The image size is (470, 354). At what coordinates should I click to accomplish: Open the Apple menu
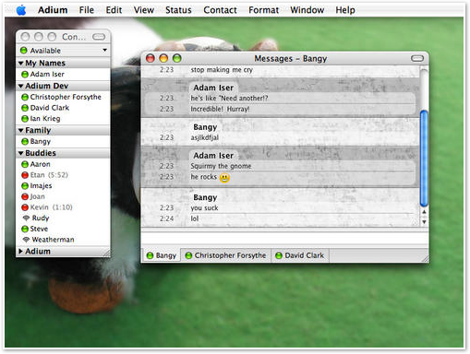(21, 10)
